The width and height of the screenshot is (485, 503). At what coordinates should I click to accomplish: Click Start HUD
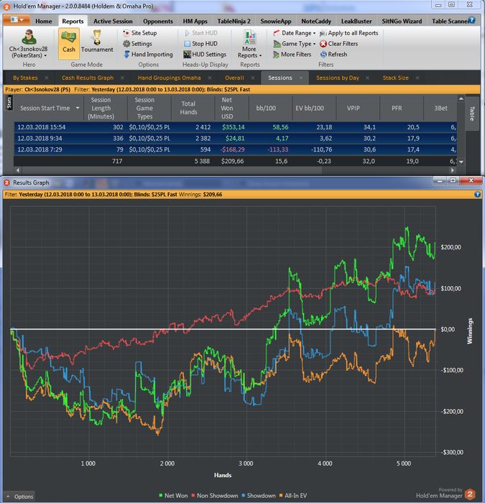tap(201, 33)
